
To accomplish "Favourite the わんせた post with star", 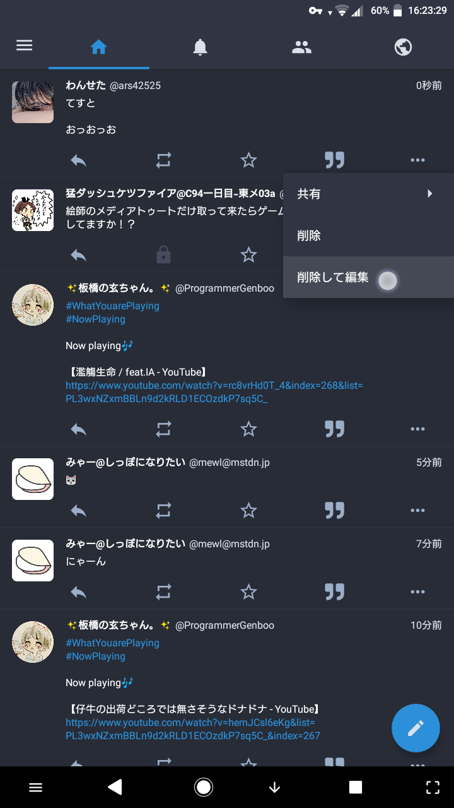I will 249,160.
